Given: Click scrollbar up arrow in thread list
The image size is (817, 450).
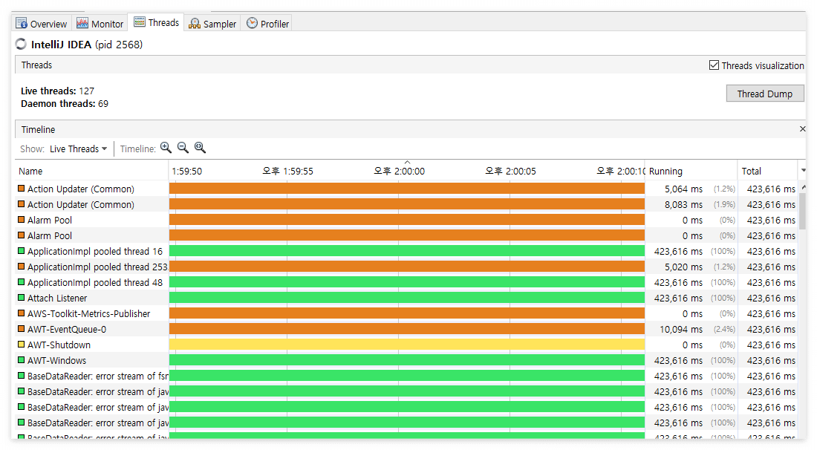Looking at the screenshot, I should pos(803,187).
